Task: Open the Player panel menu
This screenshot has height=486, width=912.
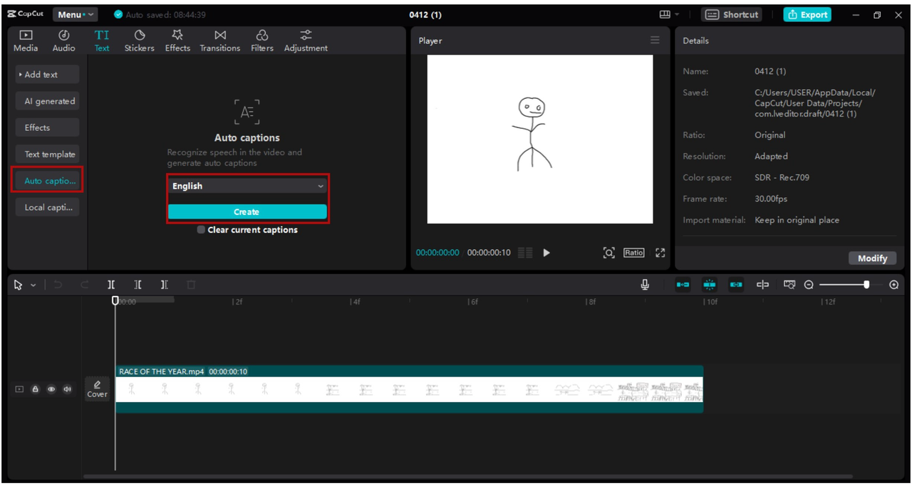Action: point(655,41)
